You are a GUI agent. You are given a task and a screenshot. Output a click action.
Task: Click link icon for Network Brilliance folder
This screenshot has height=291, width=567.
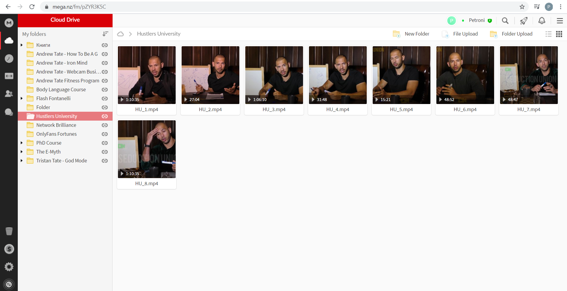105,125
